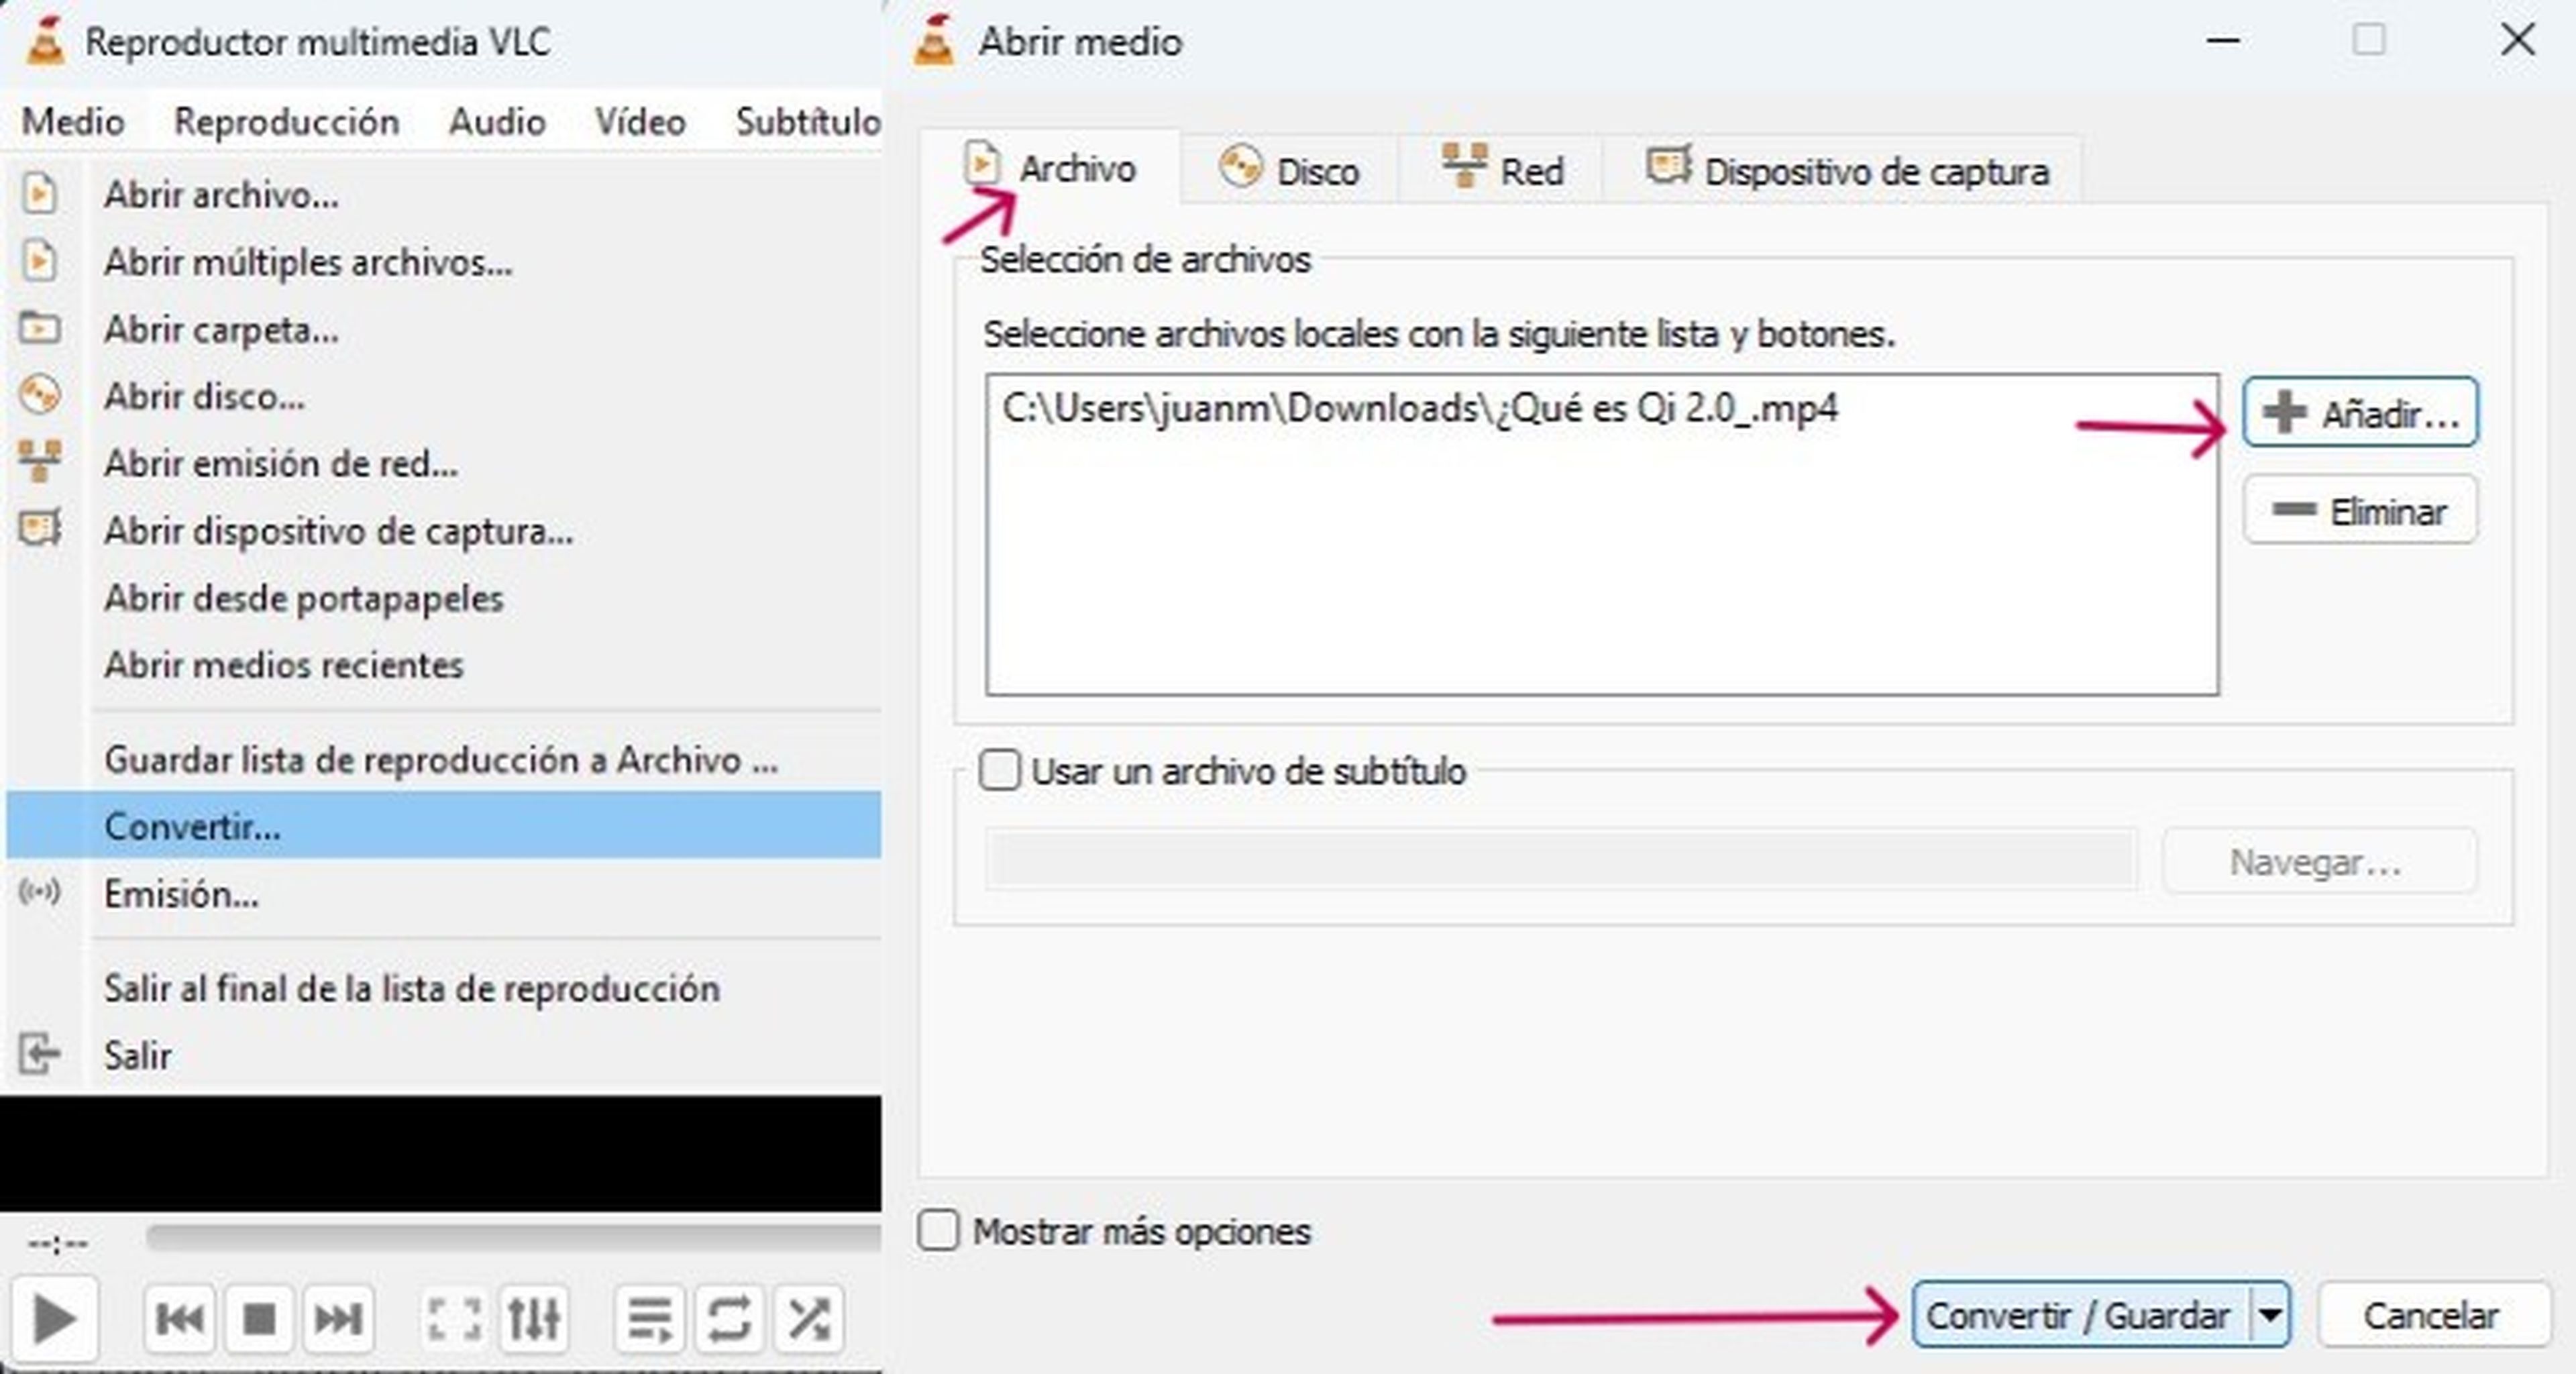Click the Abrir archivo icon in Medio menu
This screenshot has height=1374, width=2576.
(39, 193)
